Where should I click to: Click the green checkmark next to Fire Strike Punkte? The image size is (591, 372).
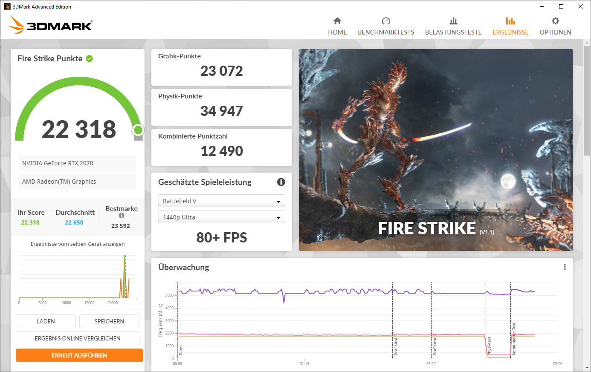(89, 58)
